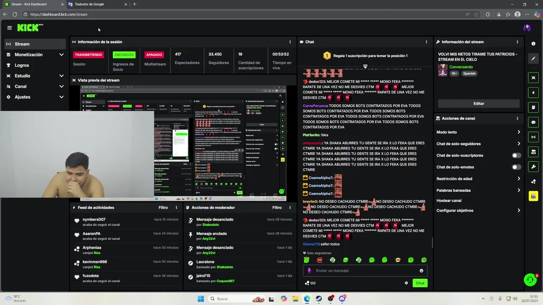Toggle the channel actions widget icon
The image size is (543, 305).
pyautogui.click(x=533, y=152)
